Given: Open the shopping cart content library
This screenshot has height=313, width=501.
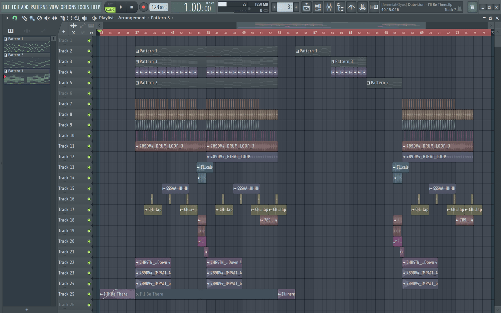Looking at the screenshot, I should click(x=472, y=7).
